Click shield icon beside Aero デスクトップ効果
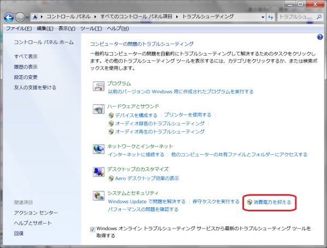Image resolution: width=327 pixels, height=248 pixels. [111, 178]
